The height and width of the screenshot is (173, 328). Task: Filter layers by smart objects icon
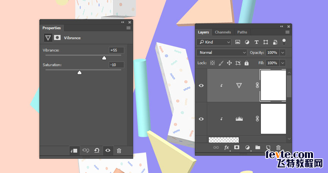coord(275,42)
